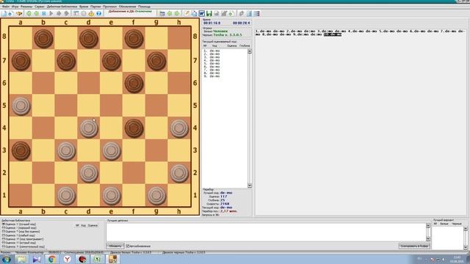Select the dark checker on f6
Screen dimensions: 470x264
(x=134, y=84)
